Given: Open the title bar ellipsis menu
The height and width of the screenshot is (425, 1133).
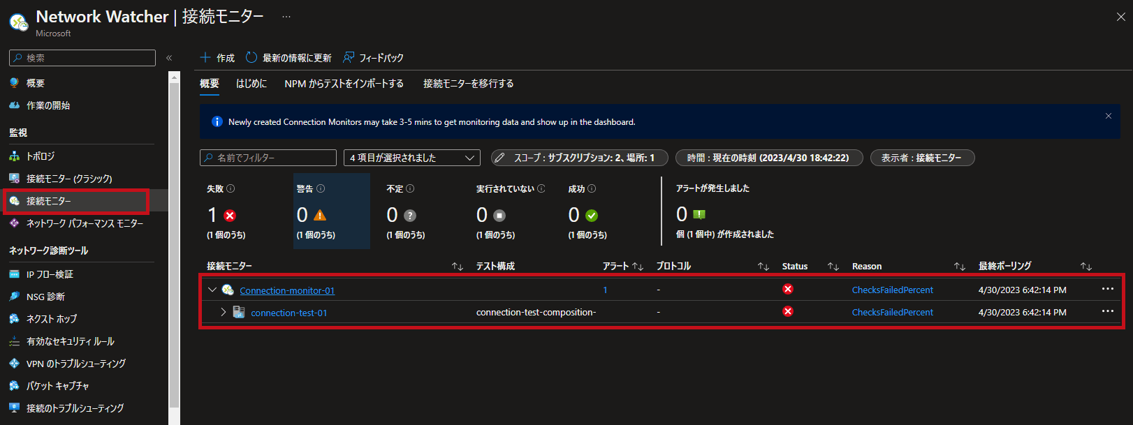Looking at the screenshot, I should pyautogui.click(x=286, y=17).
